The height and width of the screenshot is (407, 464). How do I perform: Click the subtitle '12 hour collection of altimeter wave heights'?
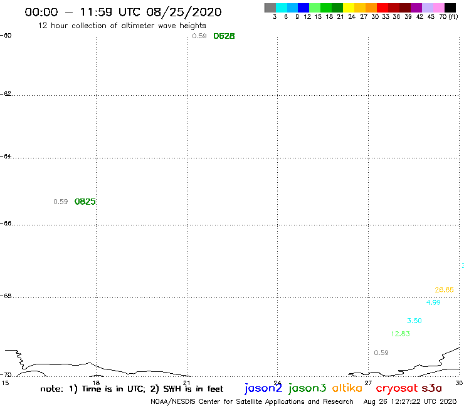point(122,26)
